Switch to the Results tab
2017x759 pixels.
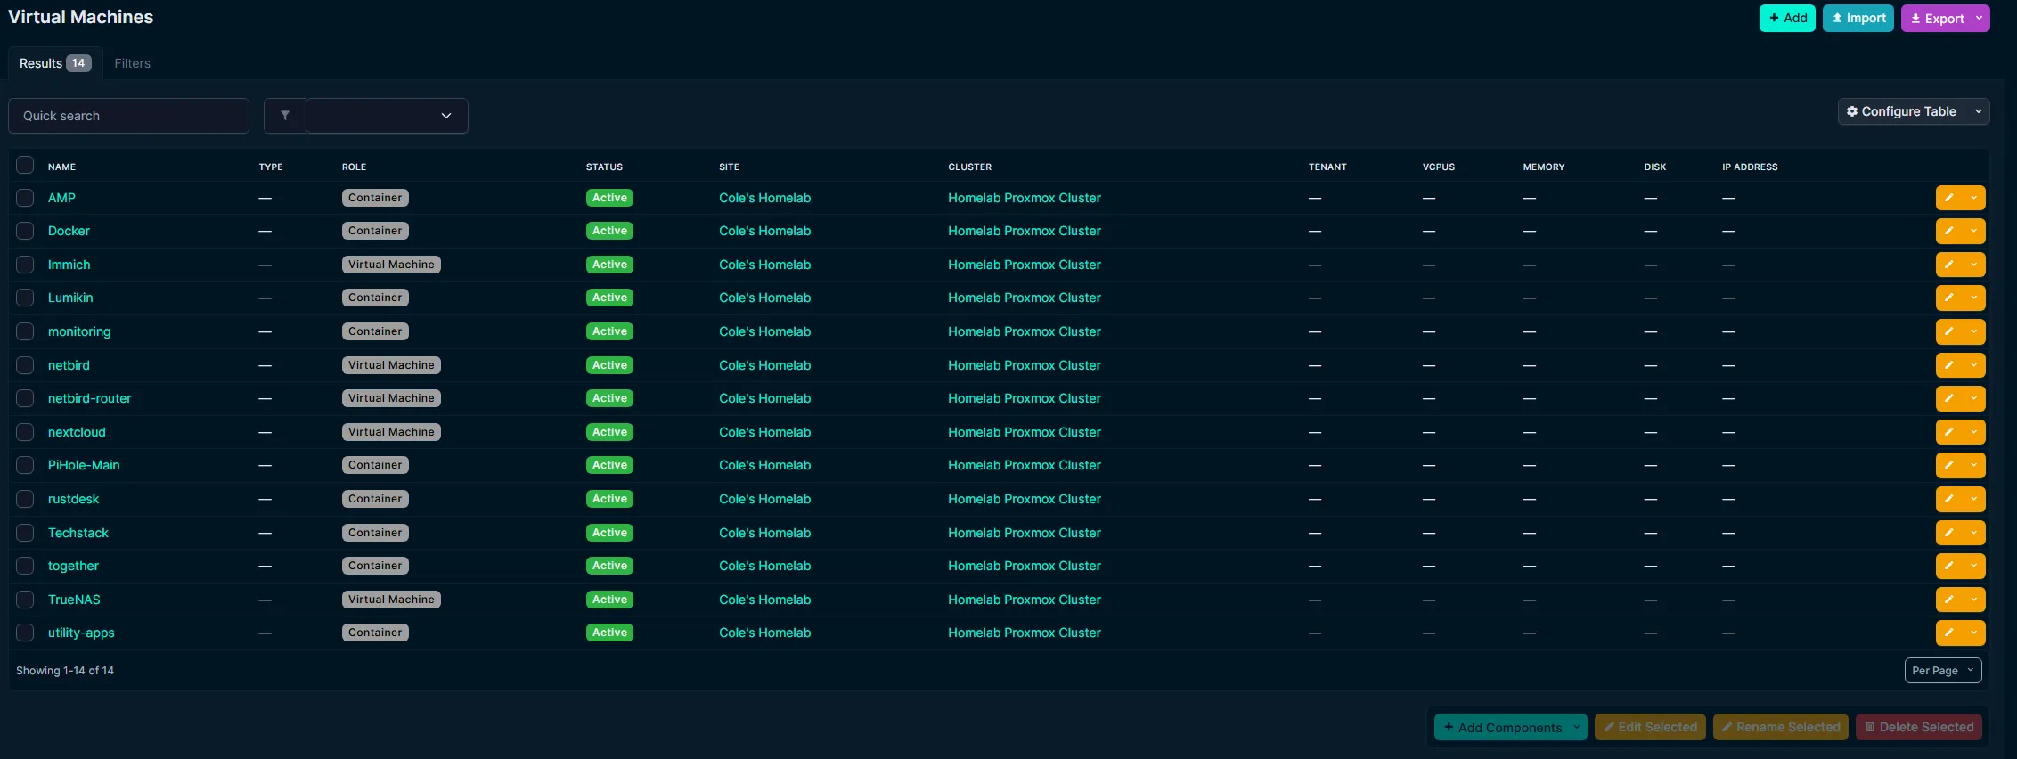coord(54,63)
